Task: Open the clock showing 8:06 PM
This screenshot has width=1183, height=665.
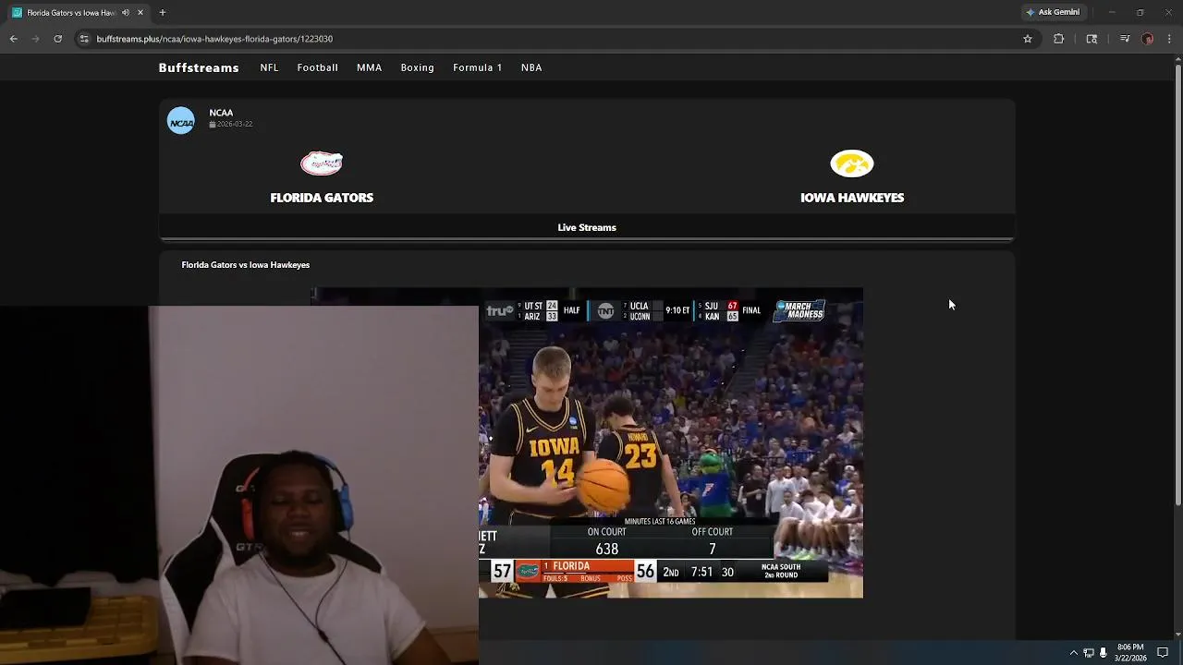Action: 1130,652
